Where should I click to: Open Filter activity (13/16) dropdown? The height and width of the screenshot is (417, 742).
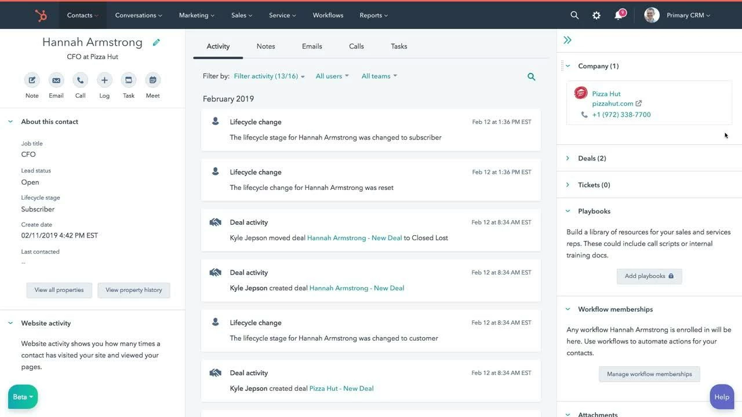click(x=269, y=76)
